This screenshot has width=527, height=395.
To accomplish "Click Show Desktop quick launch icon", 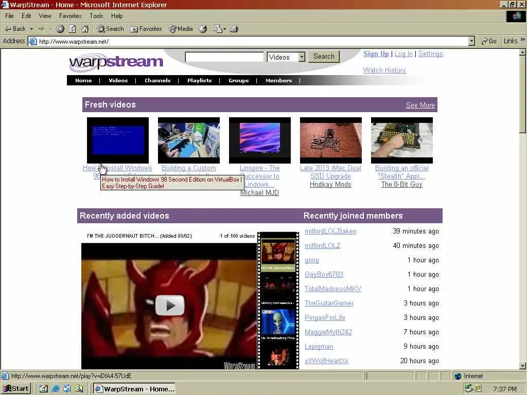I will tap(44, 389).
